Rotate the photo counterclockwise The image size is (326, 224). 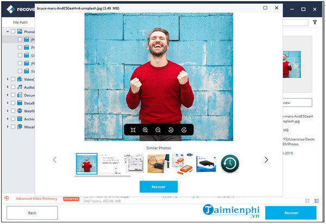[x=171, y=130]
